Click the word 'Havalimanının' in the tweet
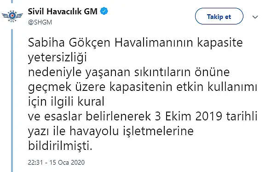This screenshot has width=265, height=172. (154, 42)
